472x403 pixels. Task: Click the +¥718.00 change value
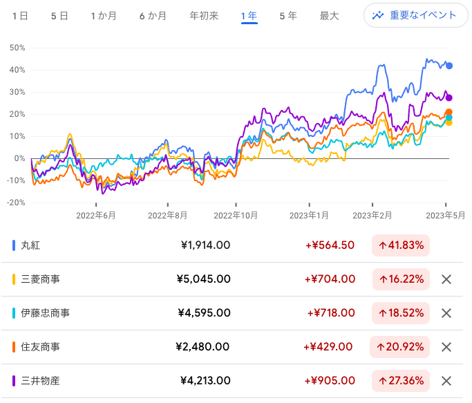point(331,313)
